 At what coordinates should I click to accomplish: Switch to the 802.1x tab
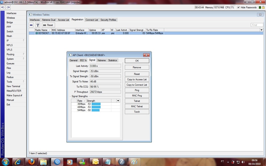click(x=83, y=60)
